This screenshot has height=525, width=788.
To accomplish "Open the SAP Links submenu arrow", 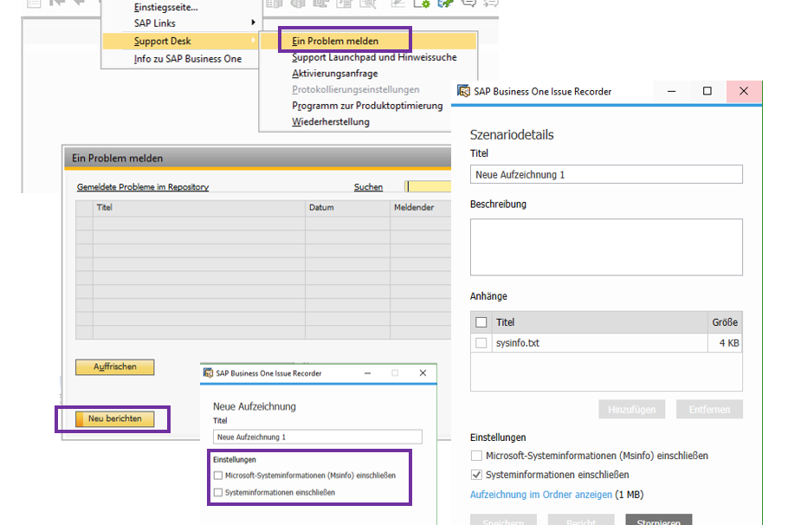I will click(253, 23).
